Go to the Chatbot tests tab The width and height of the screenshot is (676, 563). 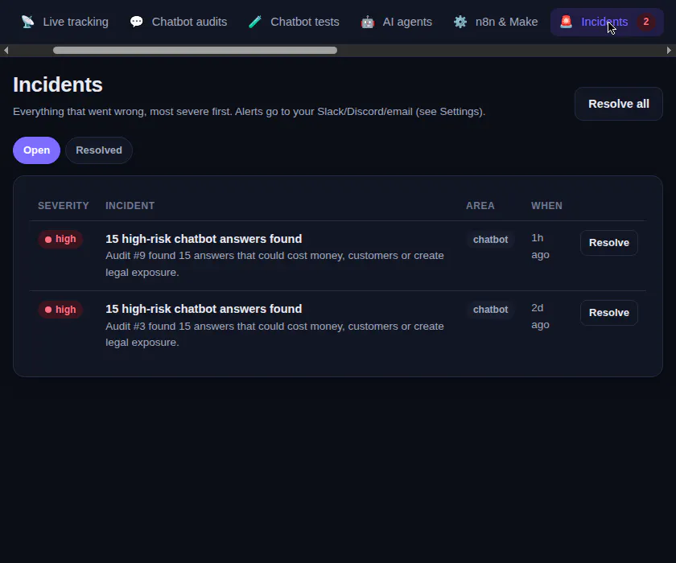(x=294, y=22)
